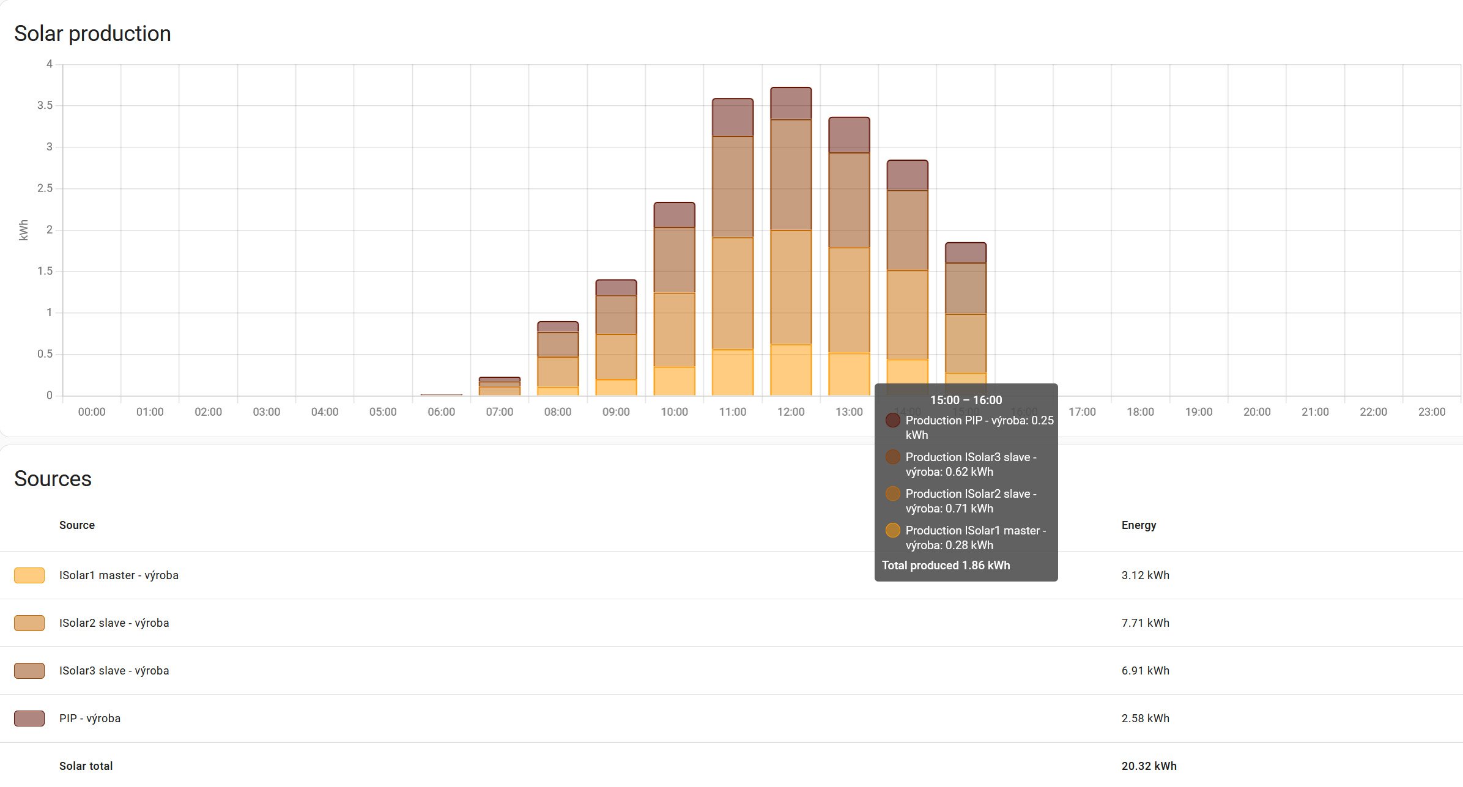Click the '1.5' y-axis tick label

click(x=45, y=272)
